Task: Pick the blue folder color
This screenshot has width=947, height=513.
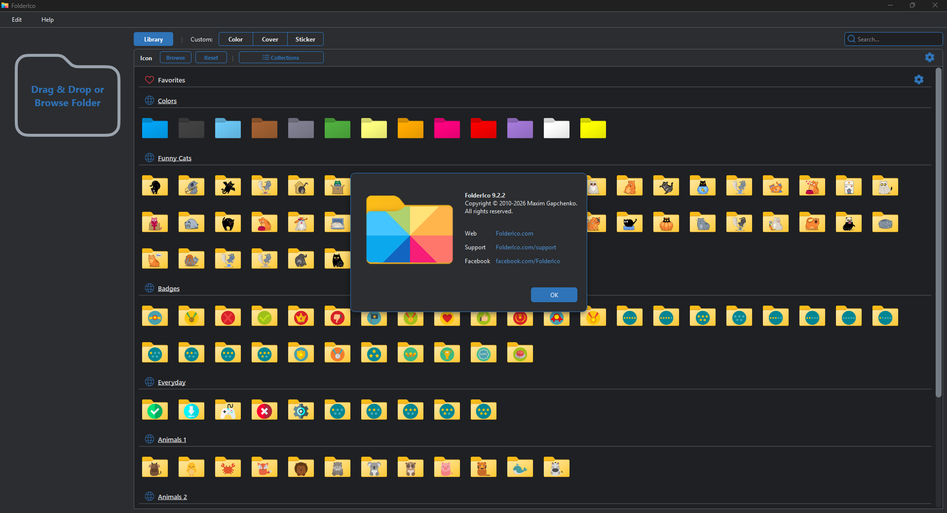Action: 155,128
